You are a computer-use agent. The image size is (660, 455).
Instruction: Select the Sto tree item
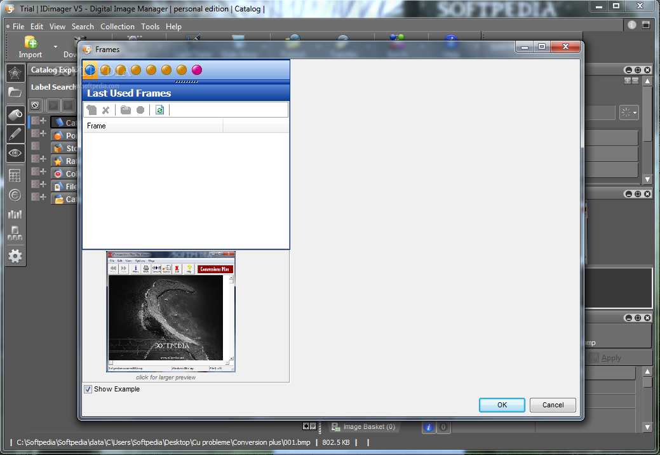pos(64,148)
